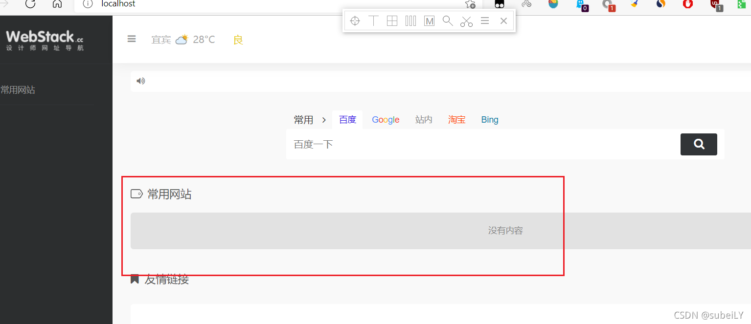Mute the announcement bar speaker
The image size is (751, 324).
(x=140, y=81)
